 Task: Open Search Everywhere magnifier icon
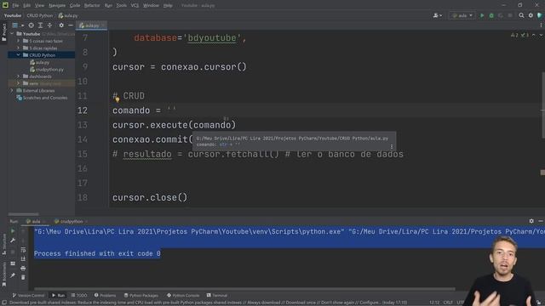[x=521, y=15]
